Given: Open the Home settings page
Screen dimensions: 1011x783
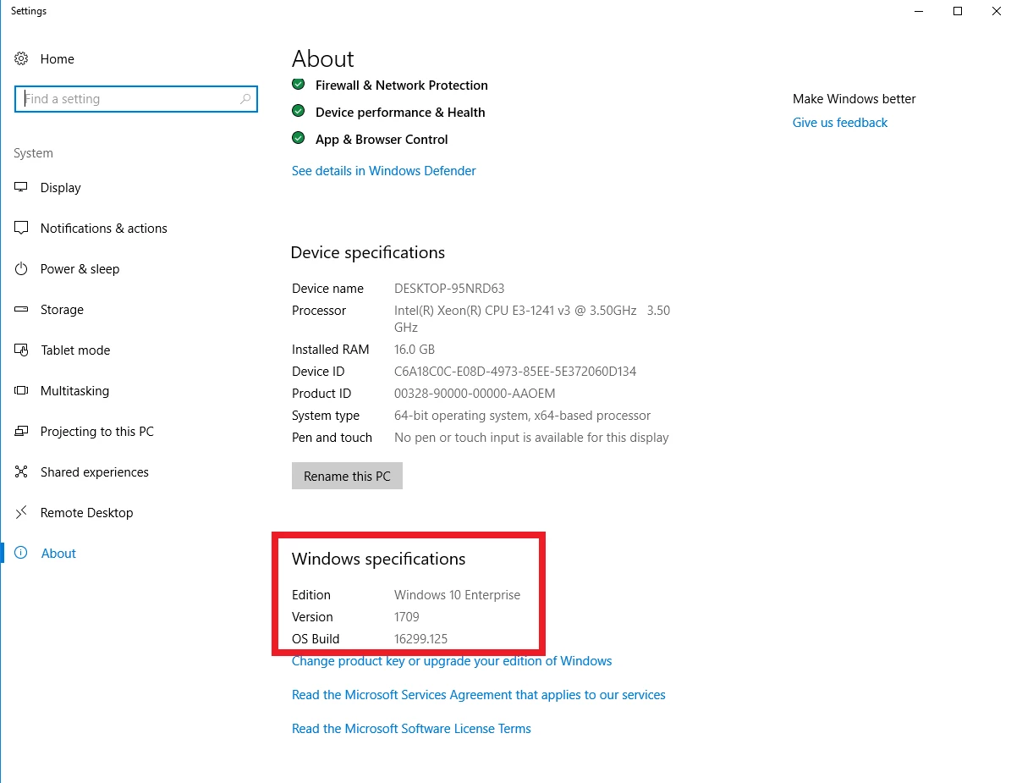Looking at the screenshot, I should [58, 58].
